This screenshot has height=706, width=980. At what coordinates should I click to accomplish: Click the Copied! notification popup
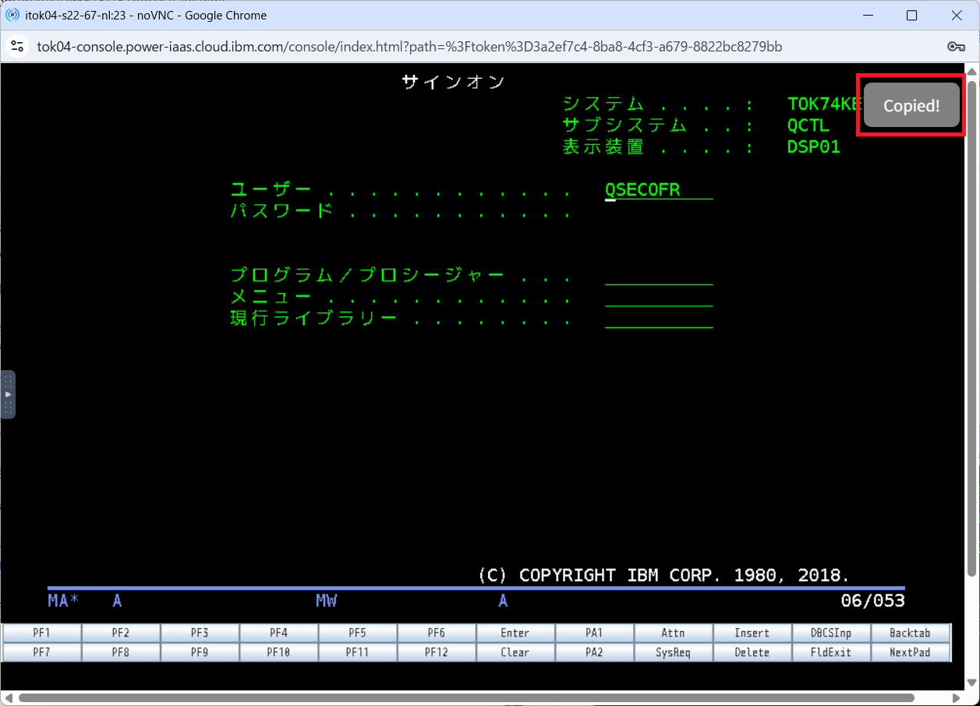(x=911, y=105)
